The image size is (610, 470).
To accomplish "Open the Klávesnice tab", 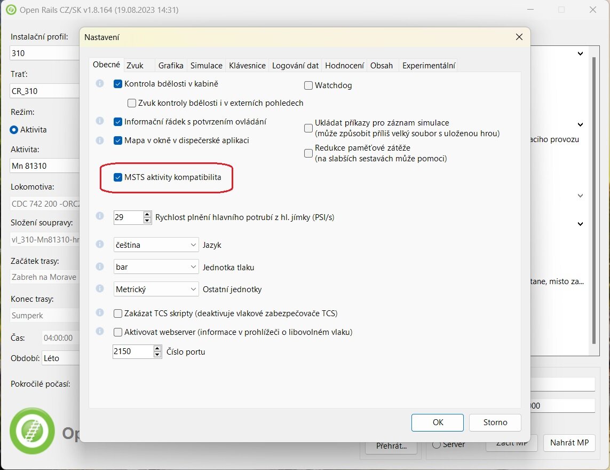I will click(247, 65).
